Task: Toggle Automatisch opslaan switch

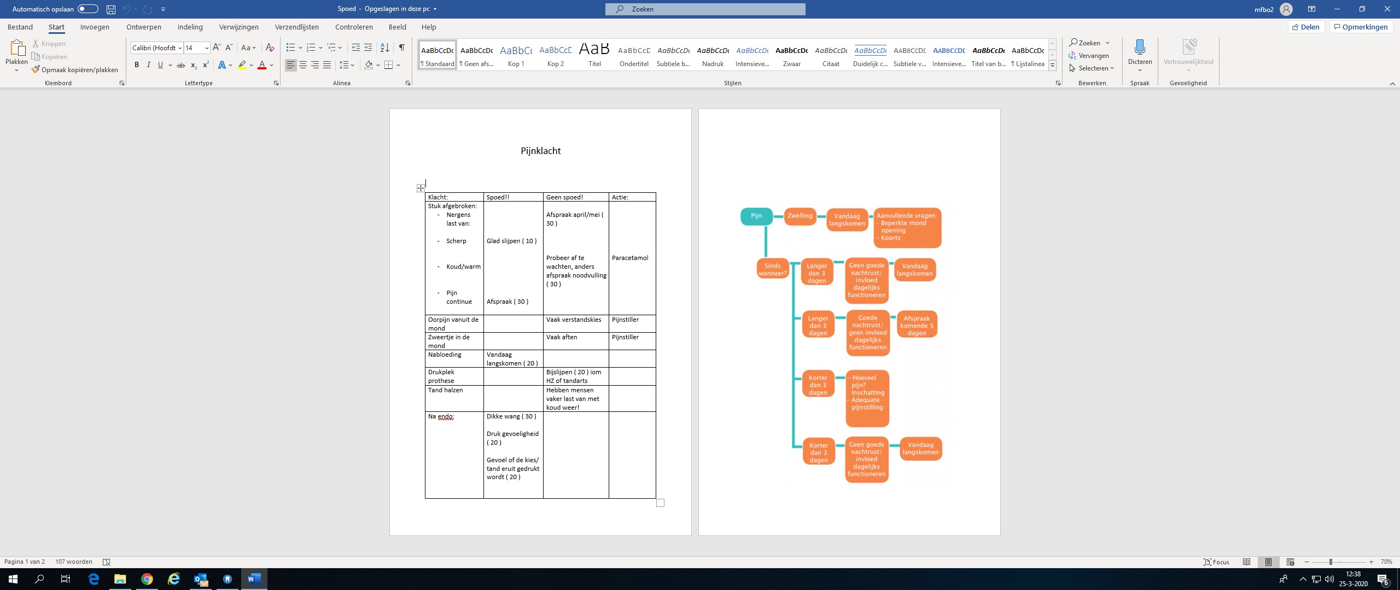Action: tap(87, 9)
